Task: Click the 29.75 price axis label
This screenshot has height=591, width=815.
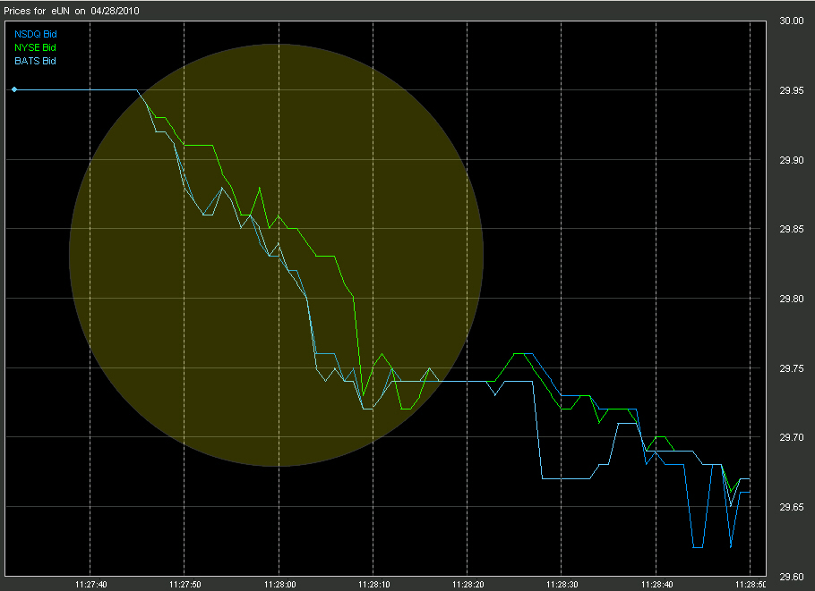Action: [791, 368]
